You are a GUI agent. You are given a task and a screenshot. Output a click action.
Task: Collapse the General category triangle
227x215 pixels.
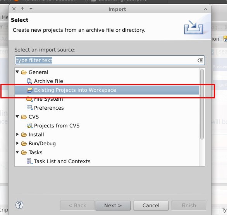pyautogui.click(x=17, y=72)
